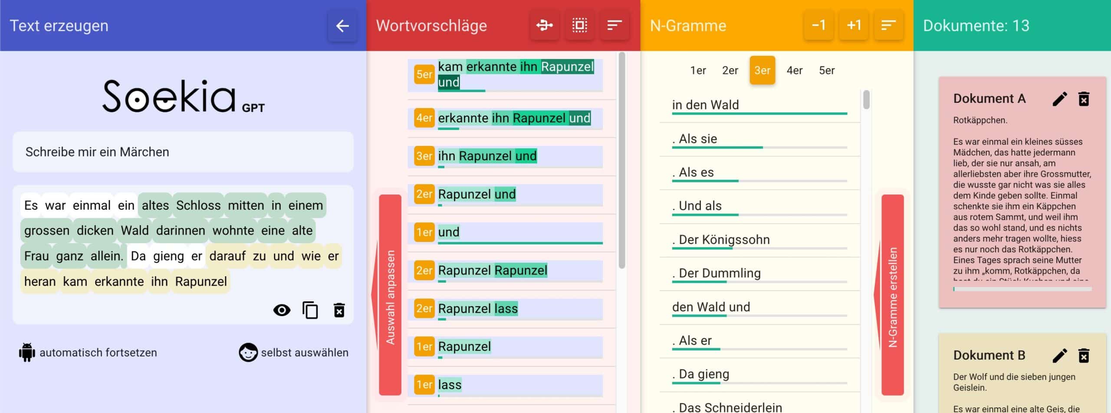This screenshot has height=413, width=1111.
Task: Click the word 'Schloss' in generated text
Action: tap(198, 205)
